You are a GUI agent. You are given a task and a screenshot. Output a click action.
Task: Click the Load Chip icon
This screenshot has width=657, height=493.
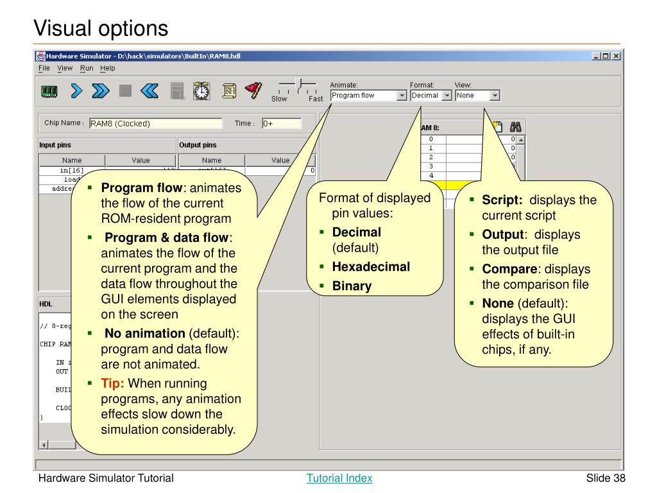click(49, 91)
